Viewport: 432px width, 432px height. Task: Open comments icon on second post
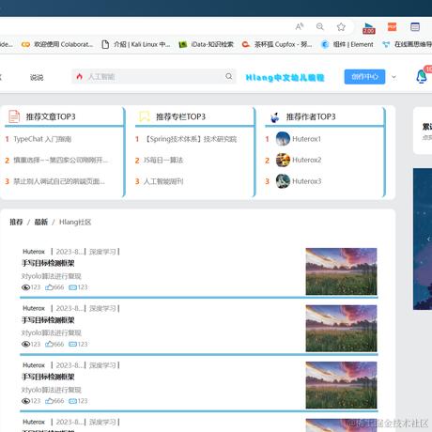(x=72, y=344)
